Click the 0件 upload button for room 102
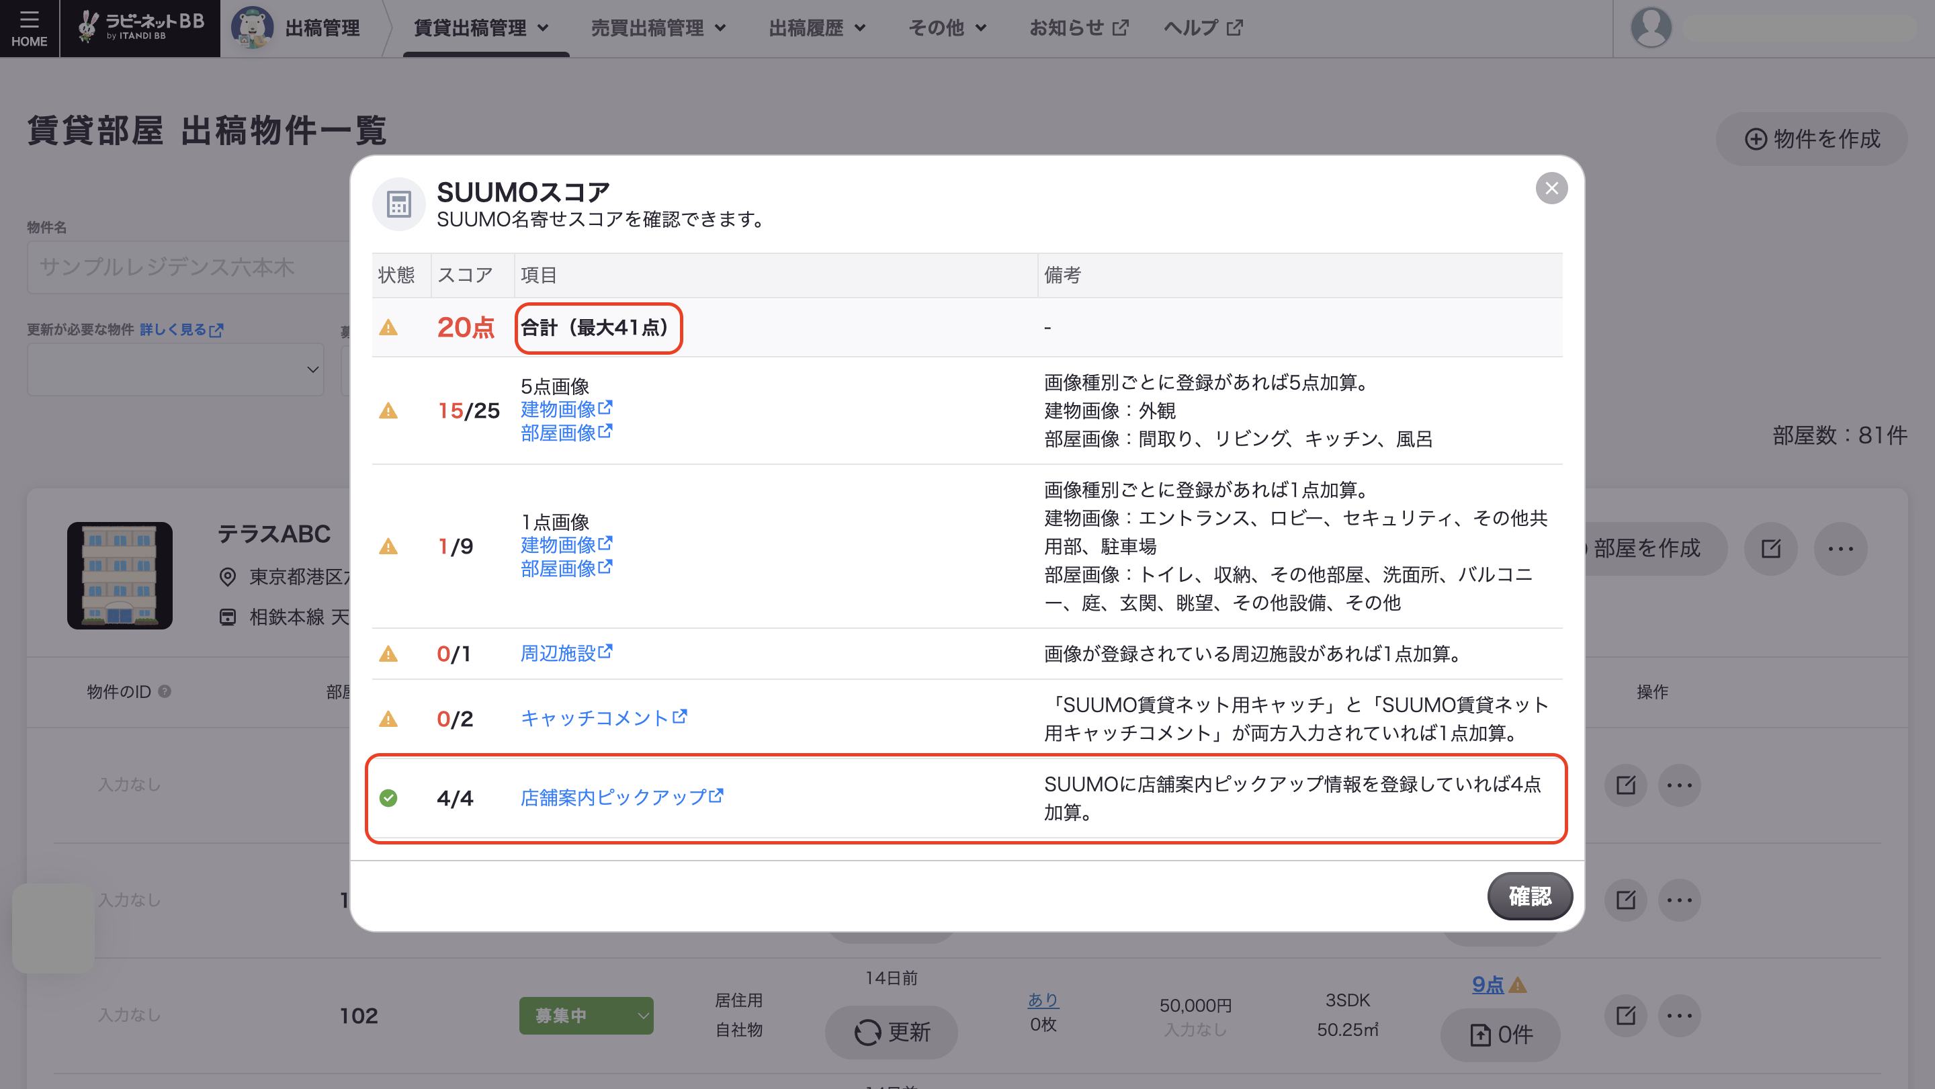The width and height of the screenshot is (1935, 1089). tap(1500, 1035)
